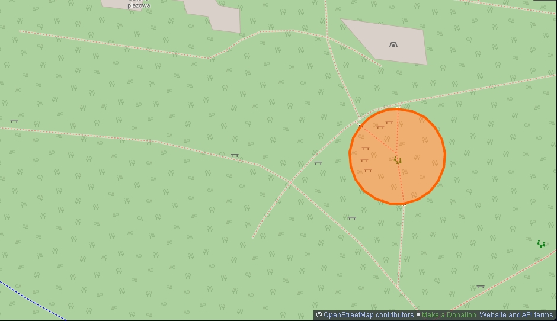Click the 'plażowa' map label
The width and height of the screenshot is (557, 321).
click(x=139, y=6)
